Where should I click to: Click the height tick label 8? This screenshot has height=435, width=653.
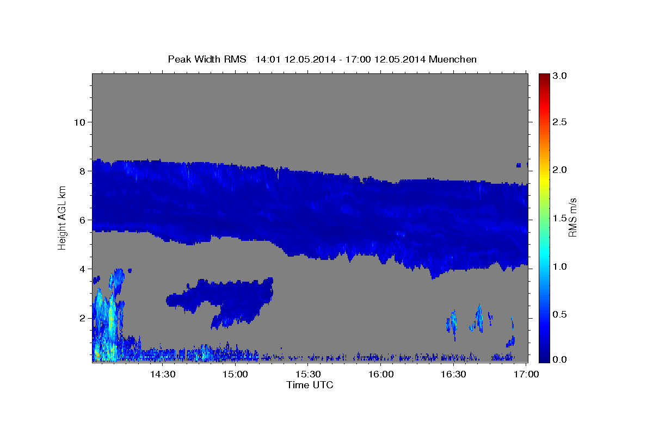[x=82, y=171]
